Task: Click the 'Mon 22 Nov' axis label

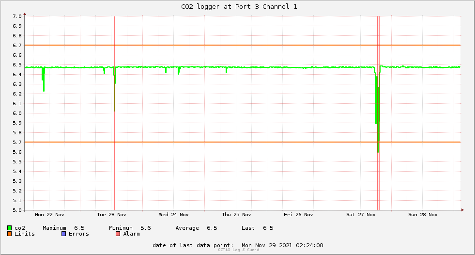Action: click(49, 215)
